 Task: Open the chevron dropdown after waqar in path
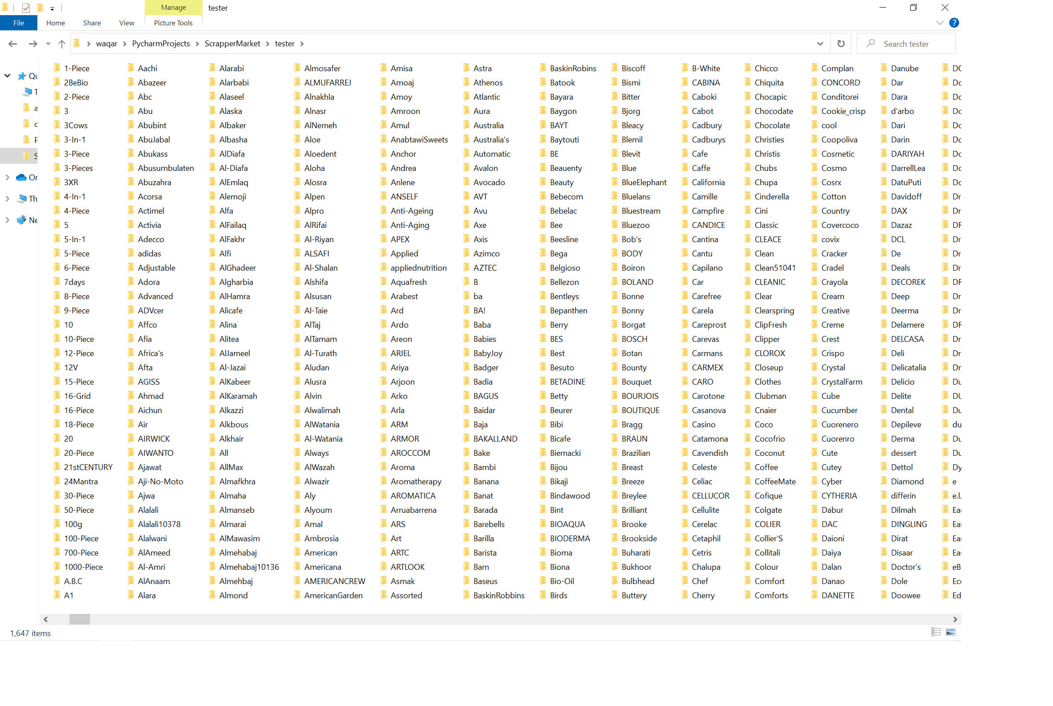[125, 44]
